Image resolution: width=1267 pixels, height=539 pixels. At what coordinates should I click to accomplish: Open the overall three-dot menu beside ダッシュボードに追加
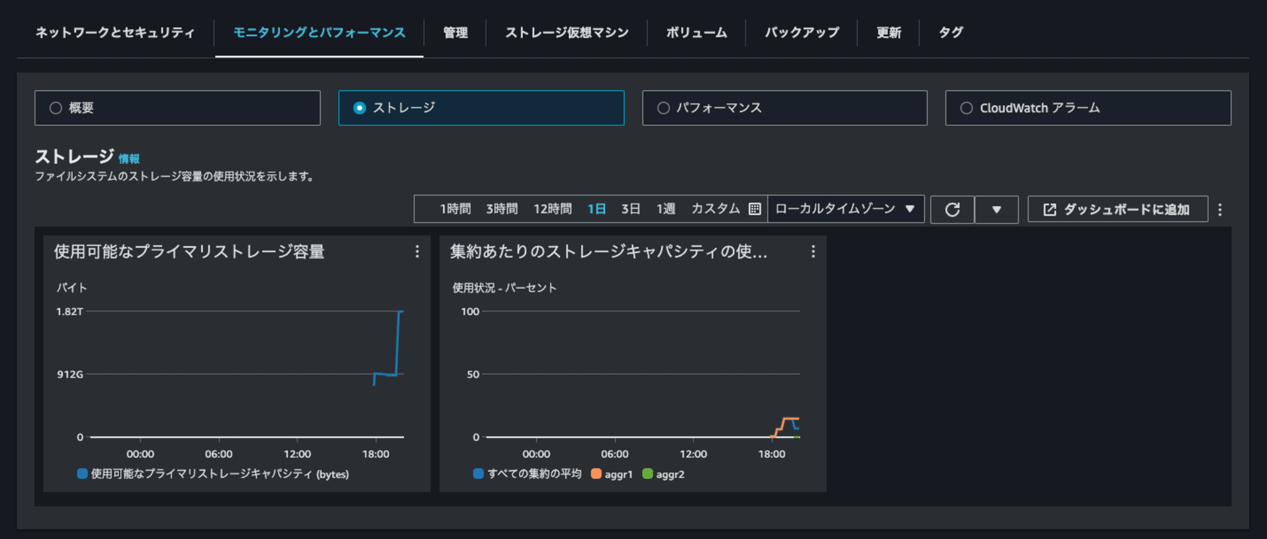click(x=1220, y=209)
